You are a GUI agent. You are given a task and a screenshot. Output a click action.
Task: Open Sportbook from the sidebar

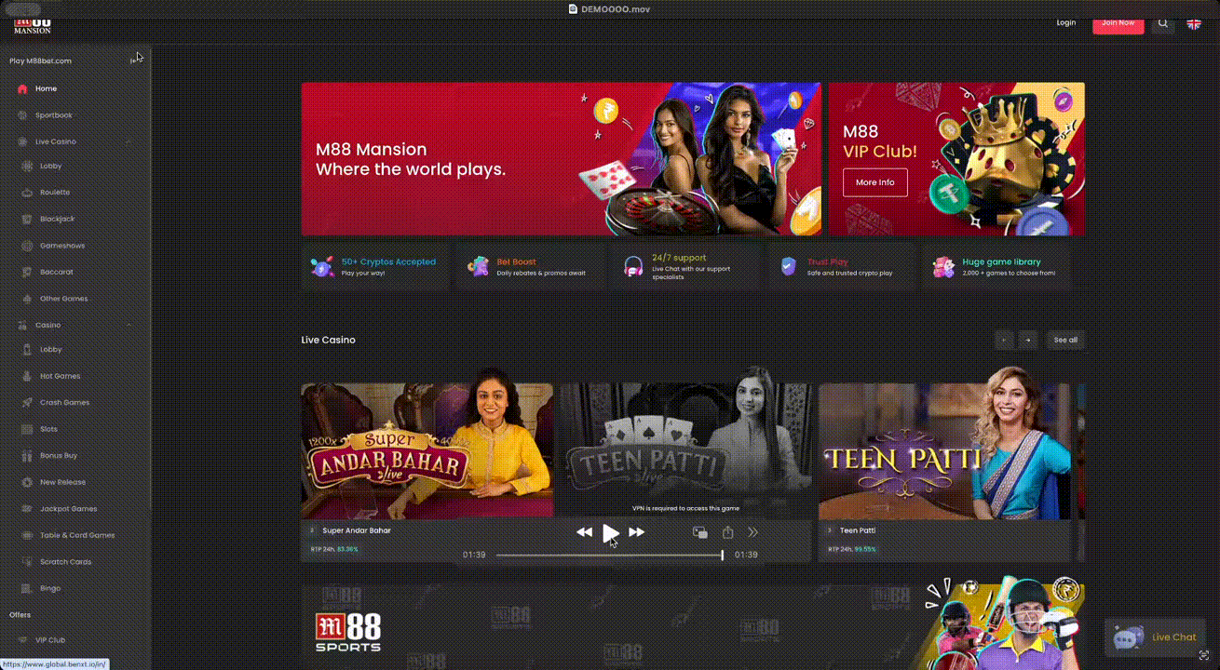[54, 115]
